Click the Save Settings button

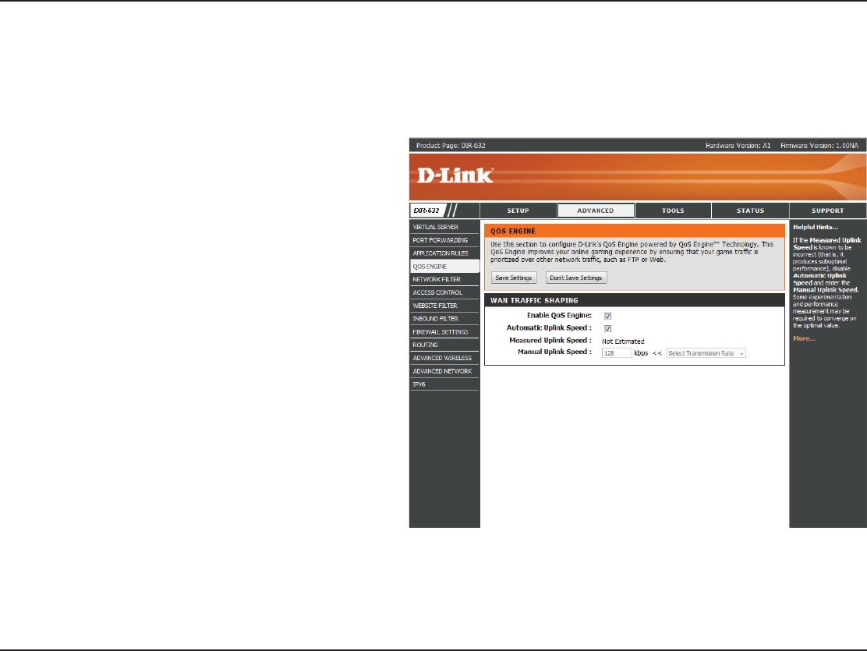click(x=514, y=278)
